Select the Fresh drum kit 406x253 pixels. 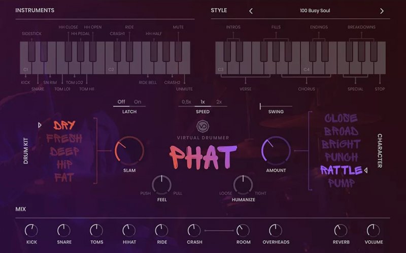pyautogui.click(x=64, y=138)
